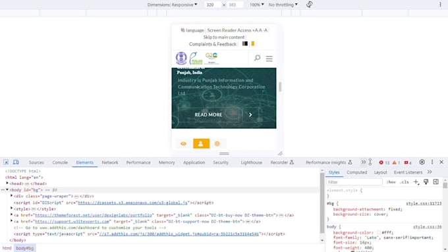The height and width of the screenshot is (252, 448).
Task: Open the Dimensions Responsive dropdown
Action: point(172,5)
